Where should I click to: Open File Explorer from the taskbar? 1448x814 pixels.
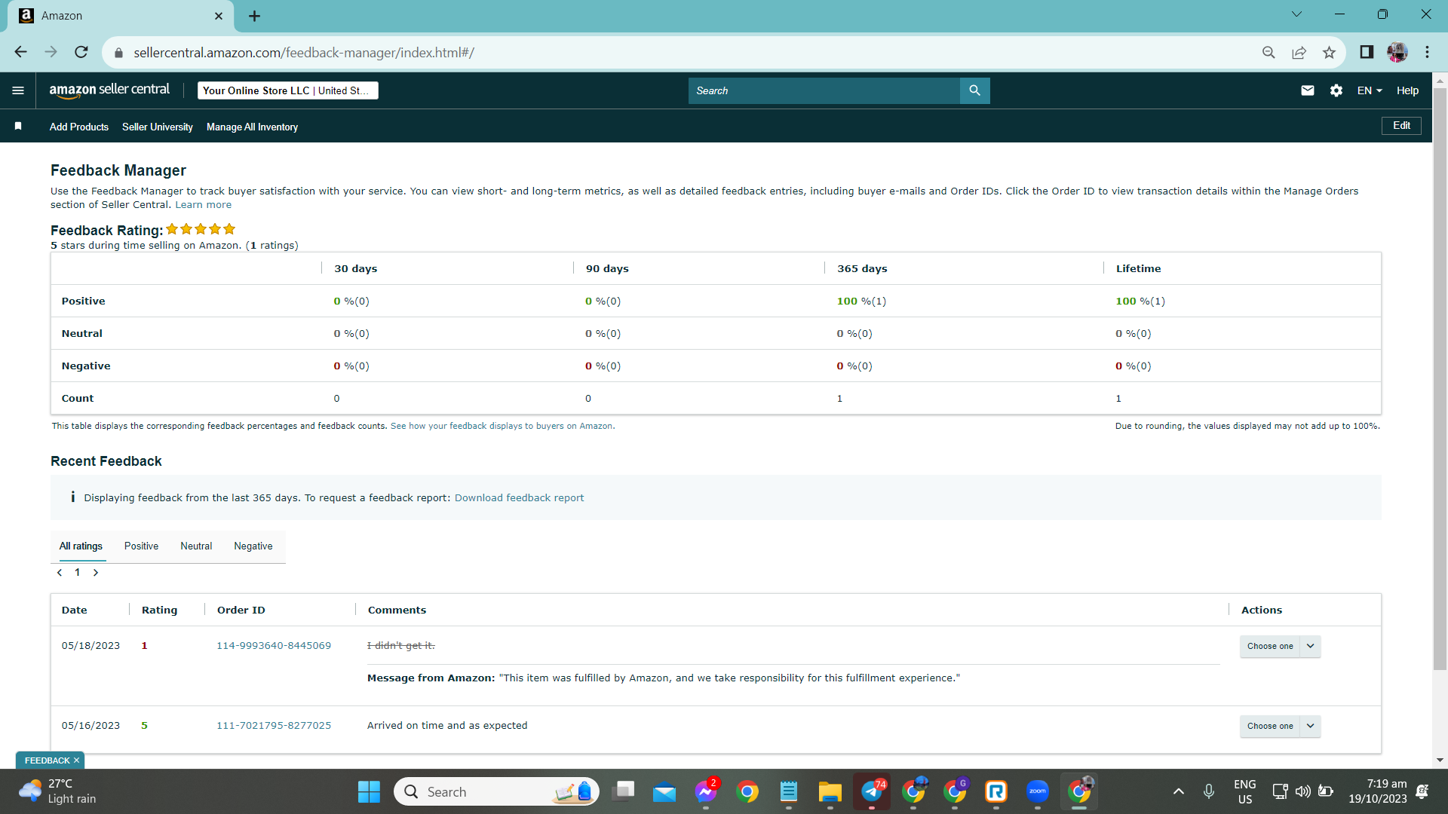tap(830, 791)
